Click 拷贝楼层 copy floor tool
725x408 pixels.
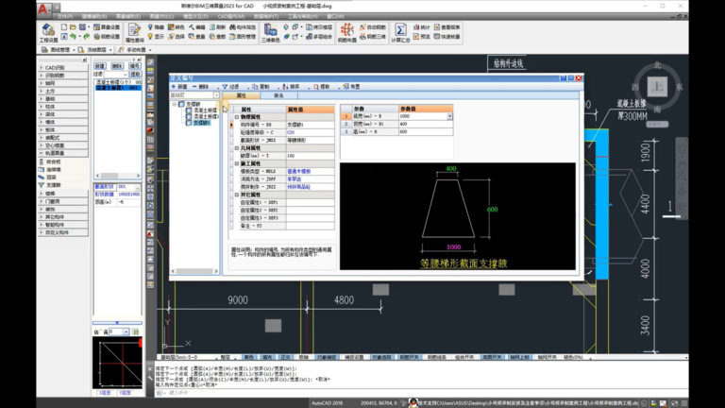click(x=319, y=27)
